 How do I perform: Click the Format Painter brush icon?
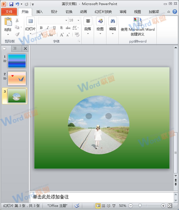point(17,34)
